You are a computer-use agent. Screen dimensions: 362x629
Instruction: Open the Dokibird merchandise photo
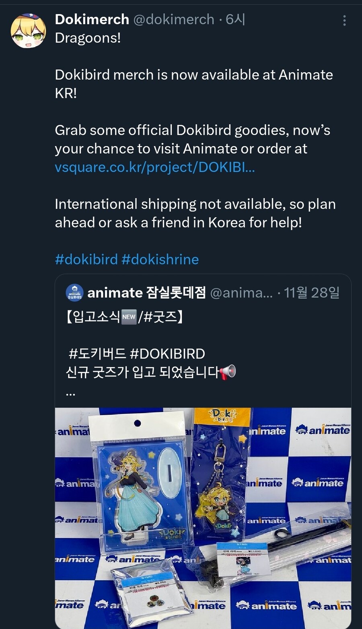203,518
